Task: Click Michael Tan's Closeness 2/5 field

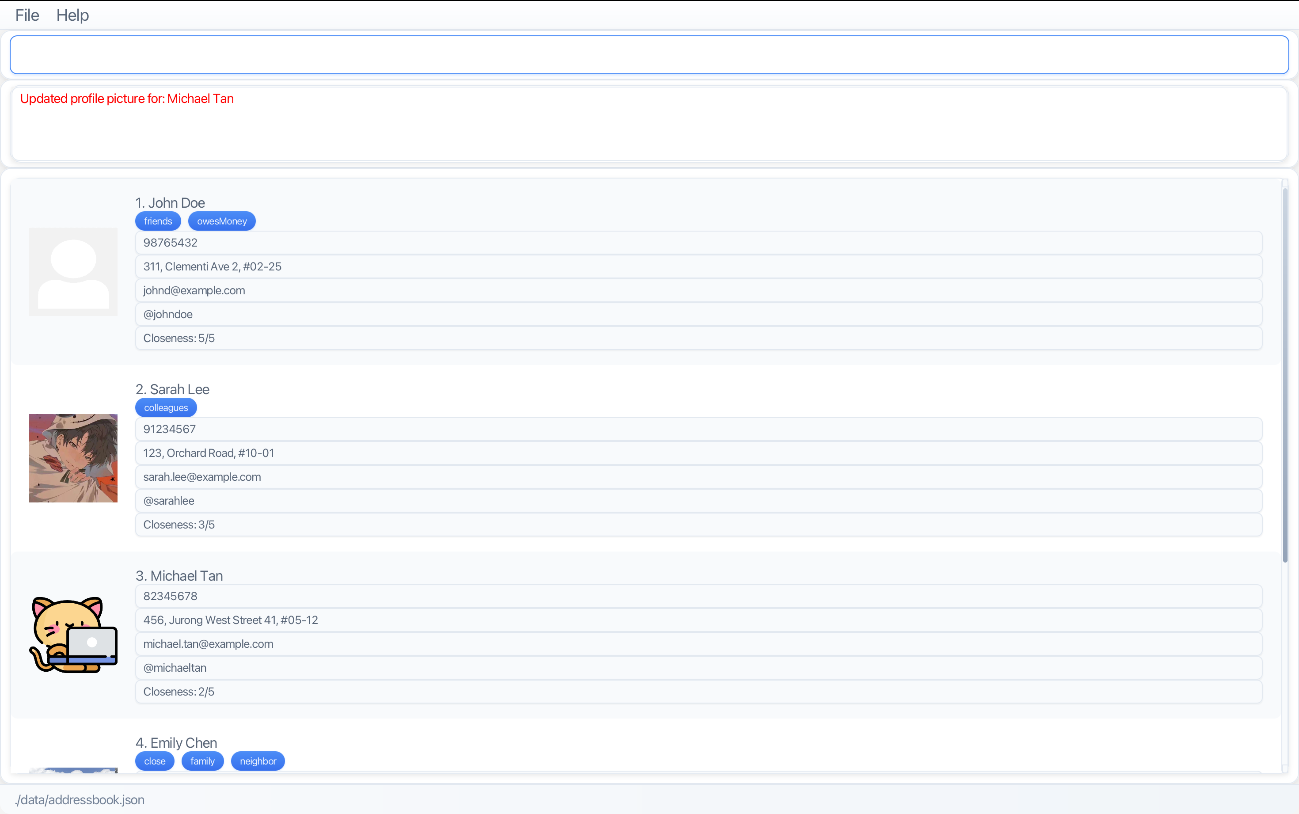Action: pos(179,692)
